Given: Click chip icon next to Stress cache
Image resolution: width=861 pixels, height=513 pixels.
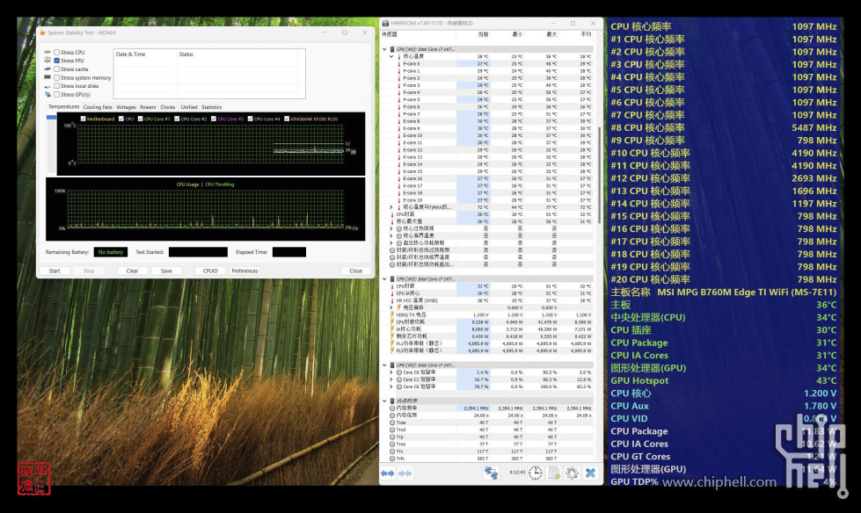Looking at the screenshot, I should click(47, 69).
